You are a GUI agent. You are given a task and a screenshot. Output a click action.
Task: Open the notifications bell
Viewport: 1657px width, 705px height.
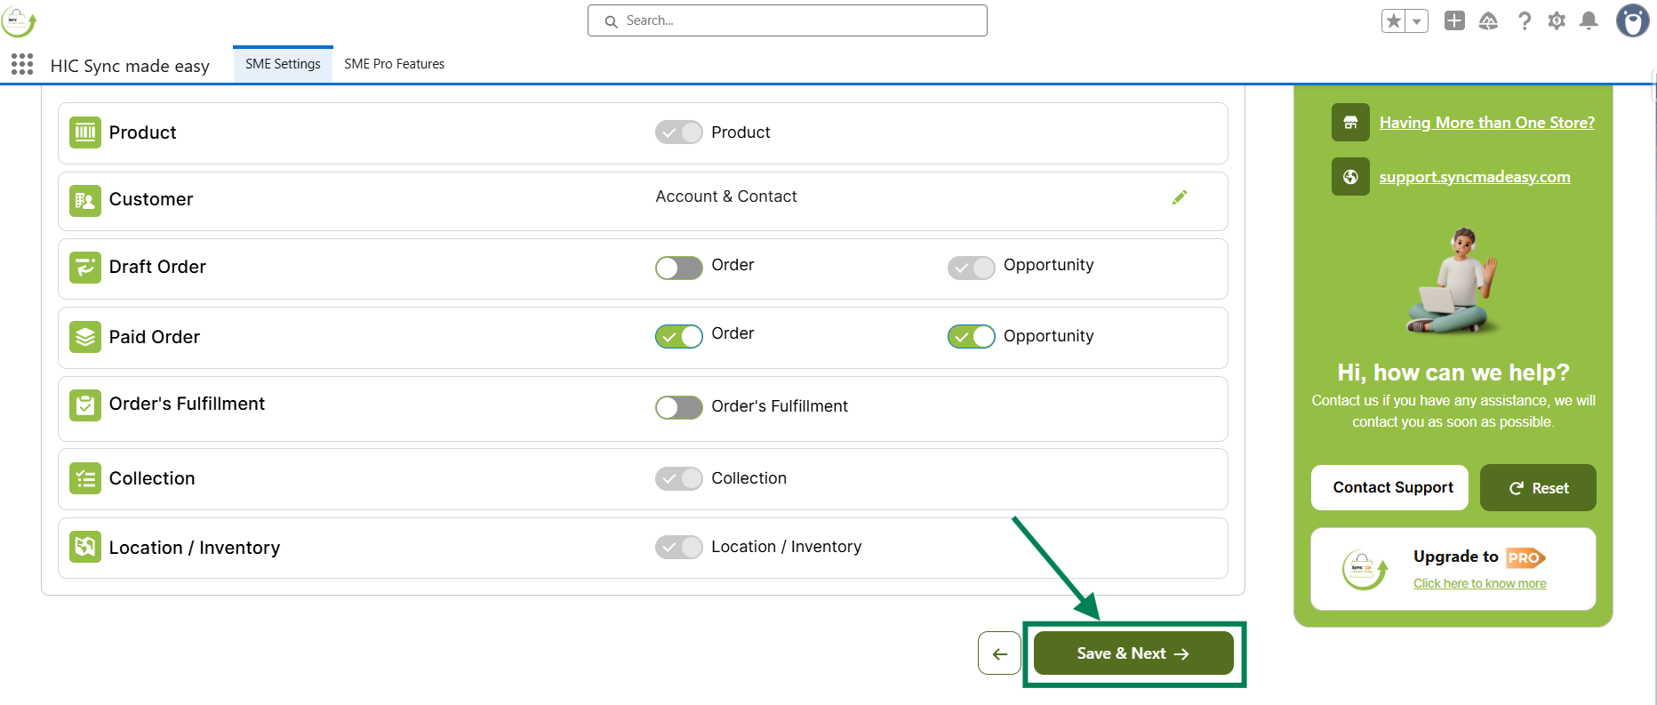(x=1589, y=20)
